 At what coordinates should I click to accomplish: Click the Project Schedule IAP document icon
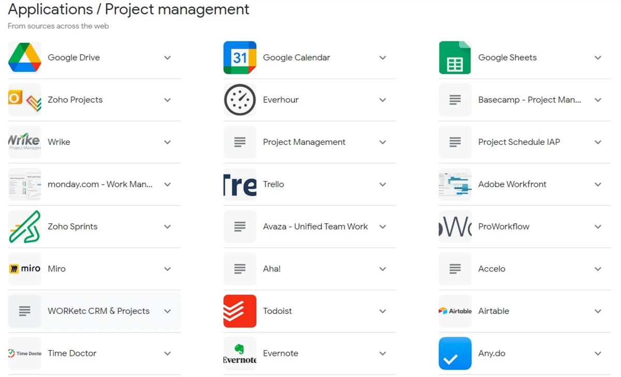(455, 142)
